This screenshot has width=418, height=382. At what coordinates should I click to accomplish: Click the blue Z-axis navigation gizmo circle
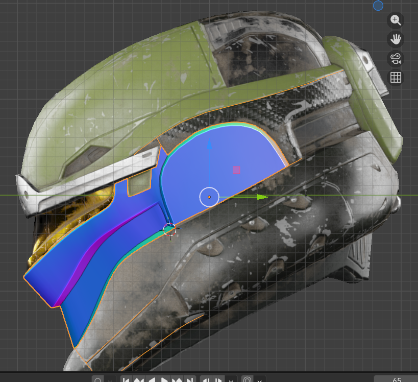coord(378,6)
